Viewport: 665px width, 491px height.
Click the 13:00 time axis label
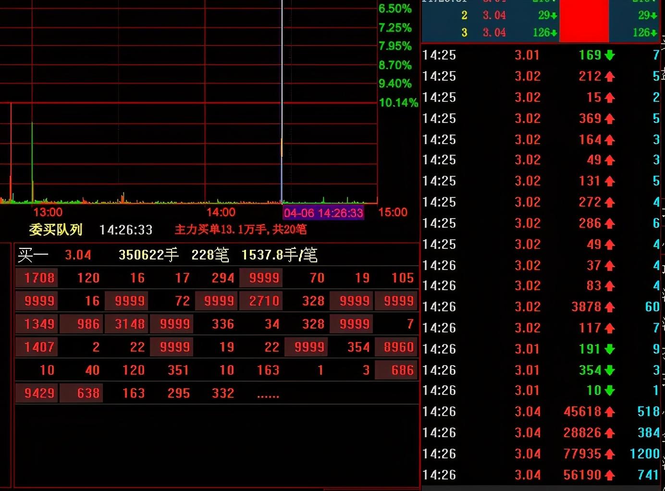(48, 212)
